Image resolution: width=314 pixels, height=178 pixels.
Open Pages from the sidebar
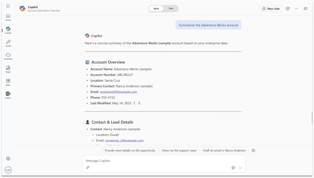click(x=8, y=69)
